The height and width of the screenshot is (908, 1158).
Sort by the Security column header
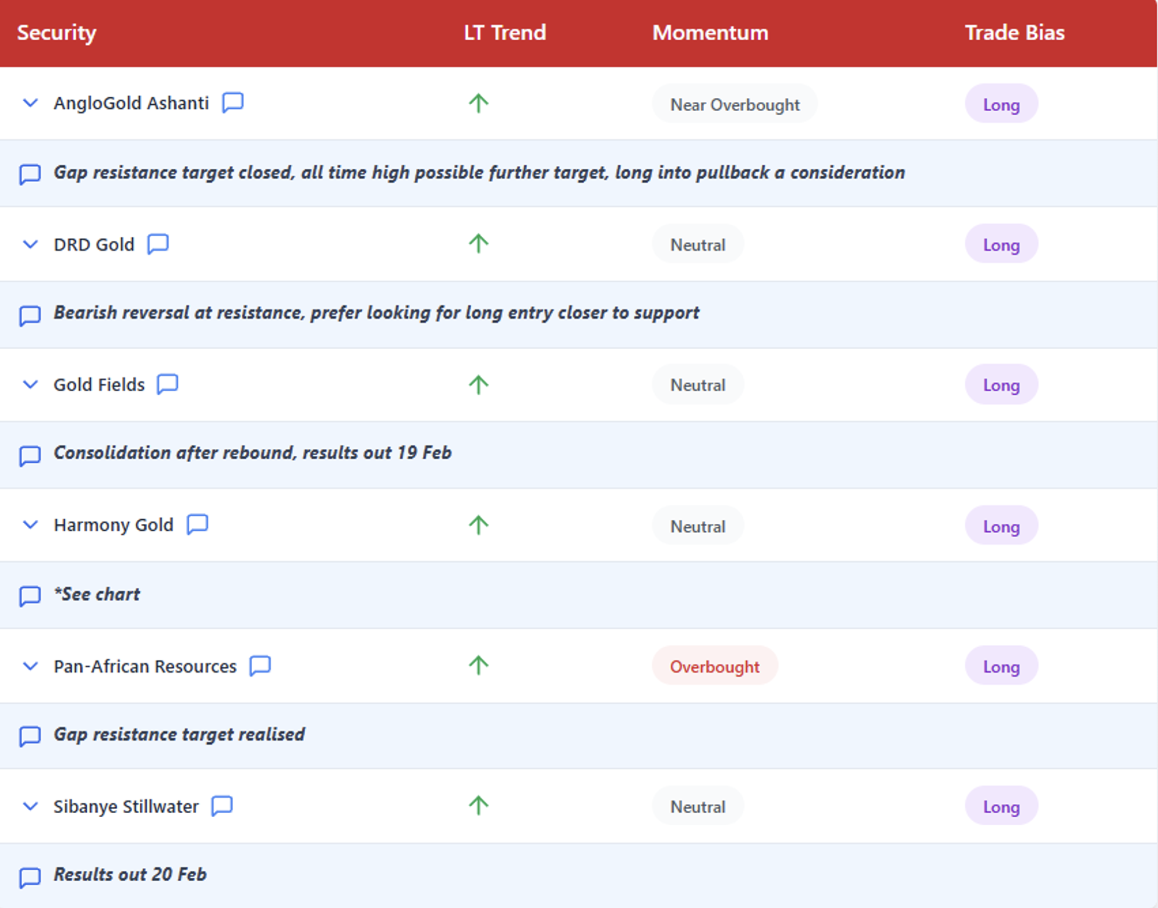[x=57, y=33]
